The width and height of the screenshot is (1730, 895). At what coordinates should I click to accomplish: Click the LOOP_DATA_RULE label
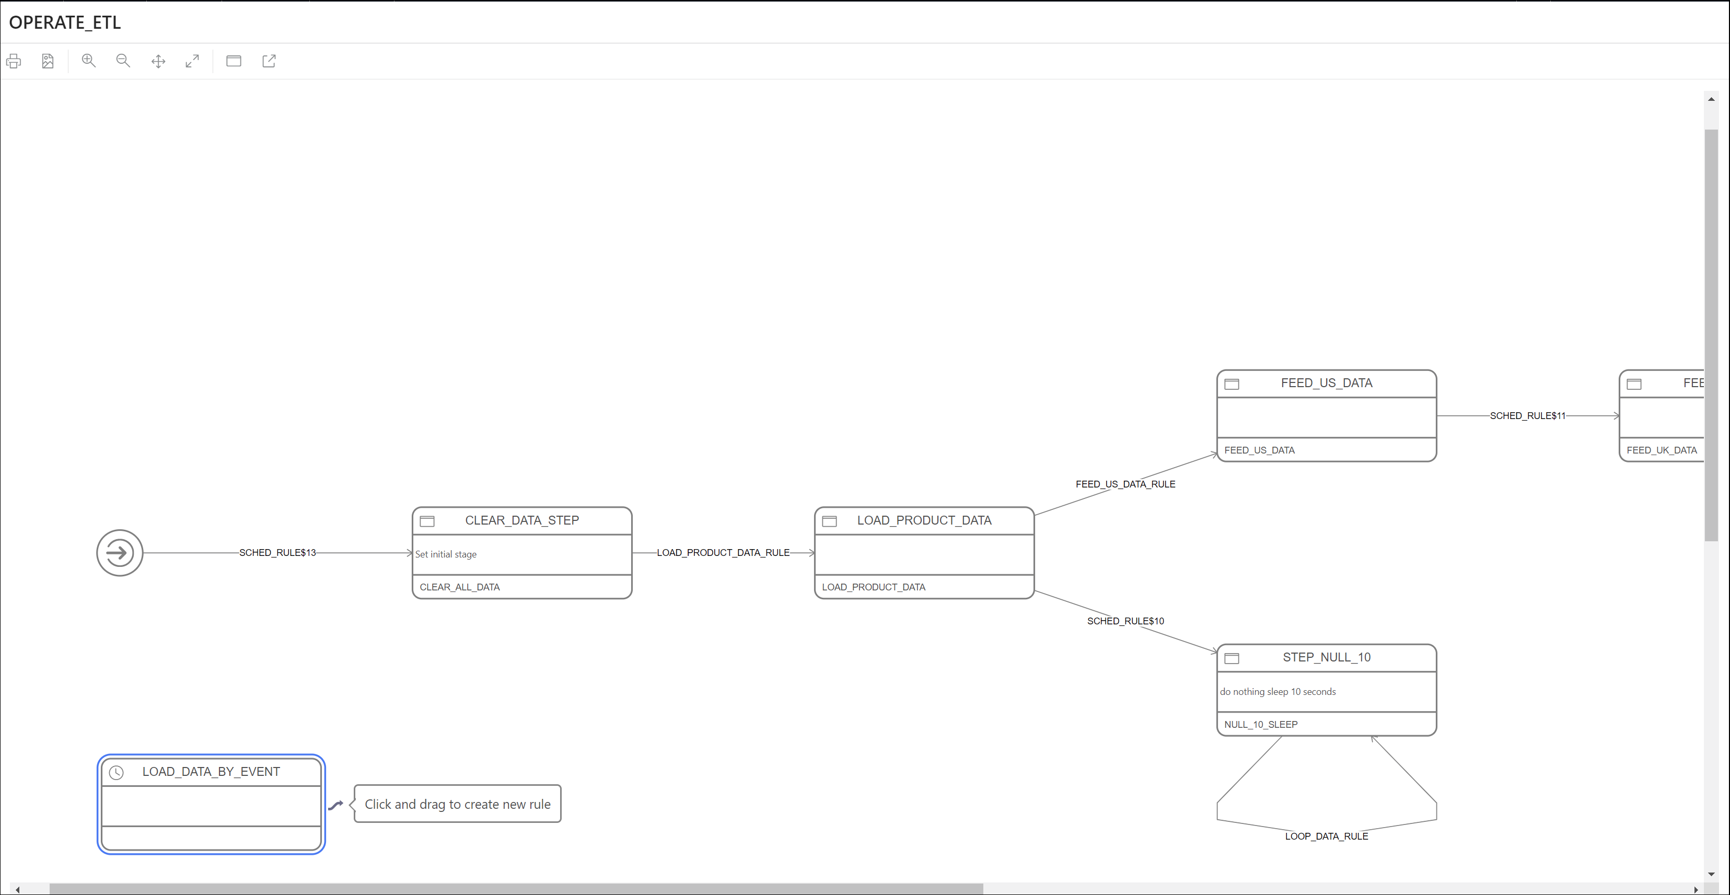(1326, 836)
